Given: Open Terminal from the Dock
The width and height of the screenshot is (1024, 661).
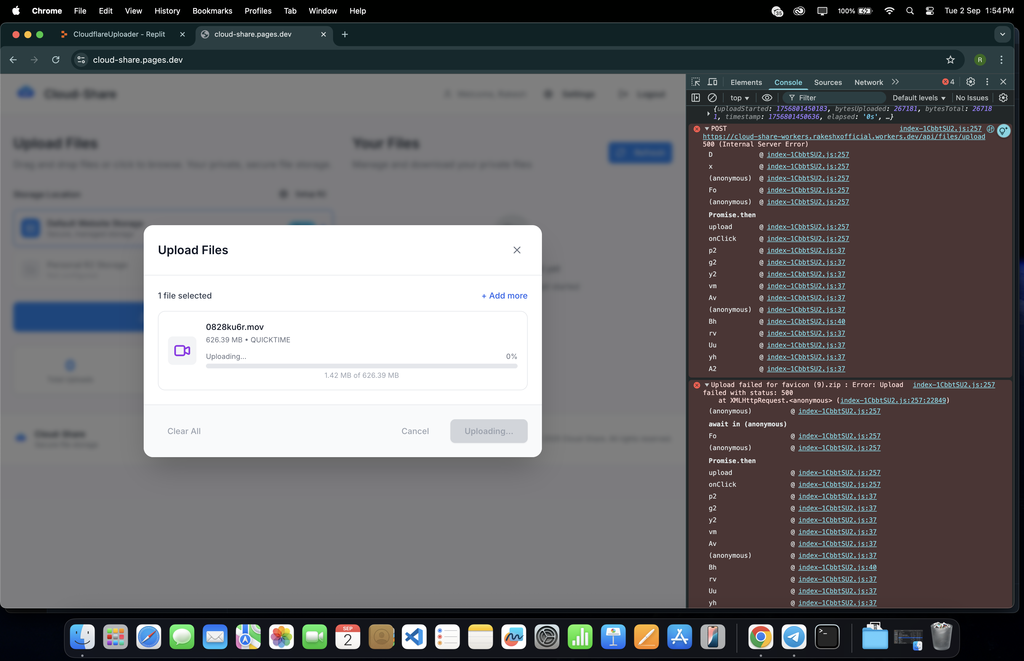Looking at the screenshot, I should [x=827, y=636].
